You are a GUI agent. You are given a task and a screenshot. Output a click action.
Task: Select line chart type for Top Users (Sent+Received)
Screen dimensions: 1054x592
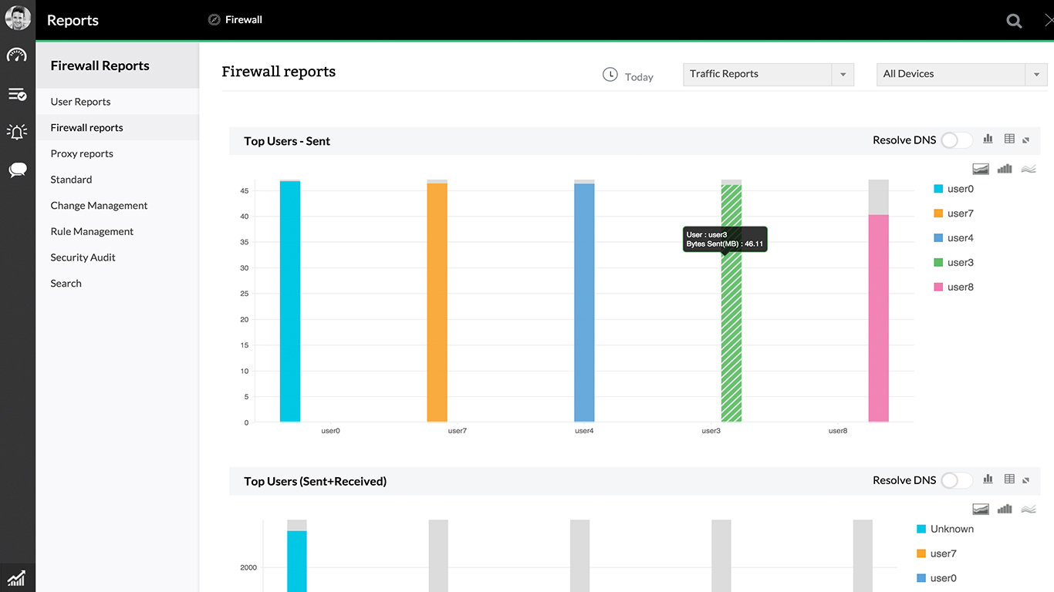[x=1029, y=509]
